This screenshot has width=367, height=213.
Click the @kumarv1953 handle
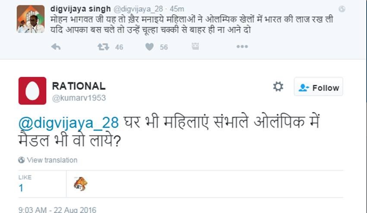click(x=79, y=98)
